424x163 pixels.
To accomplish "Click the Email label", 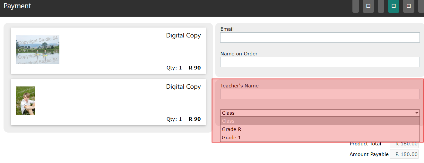I will click(x=227, y=29).
